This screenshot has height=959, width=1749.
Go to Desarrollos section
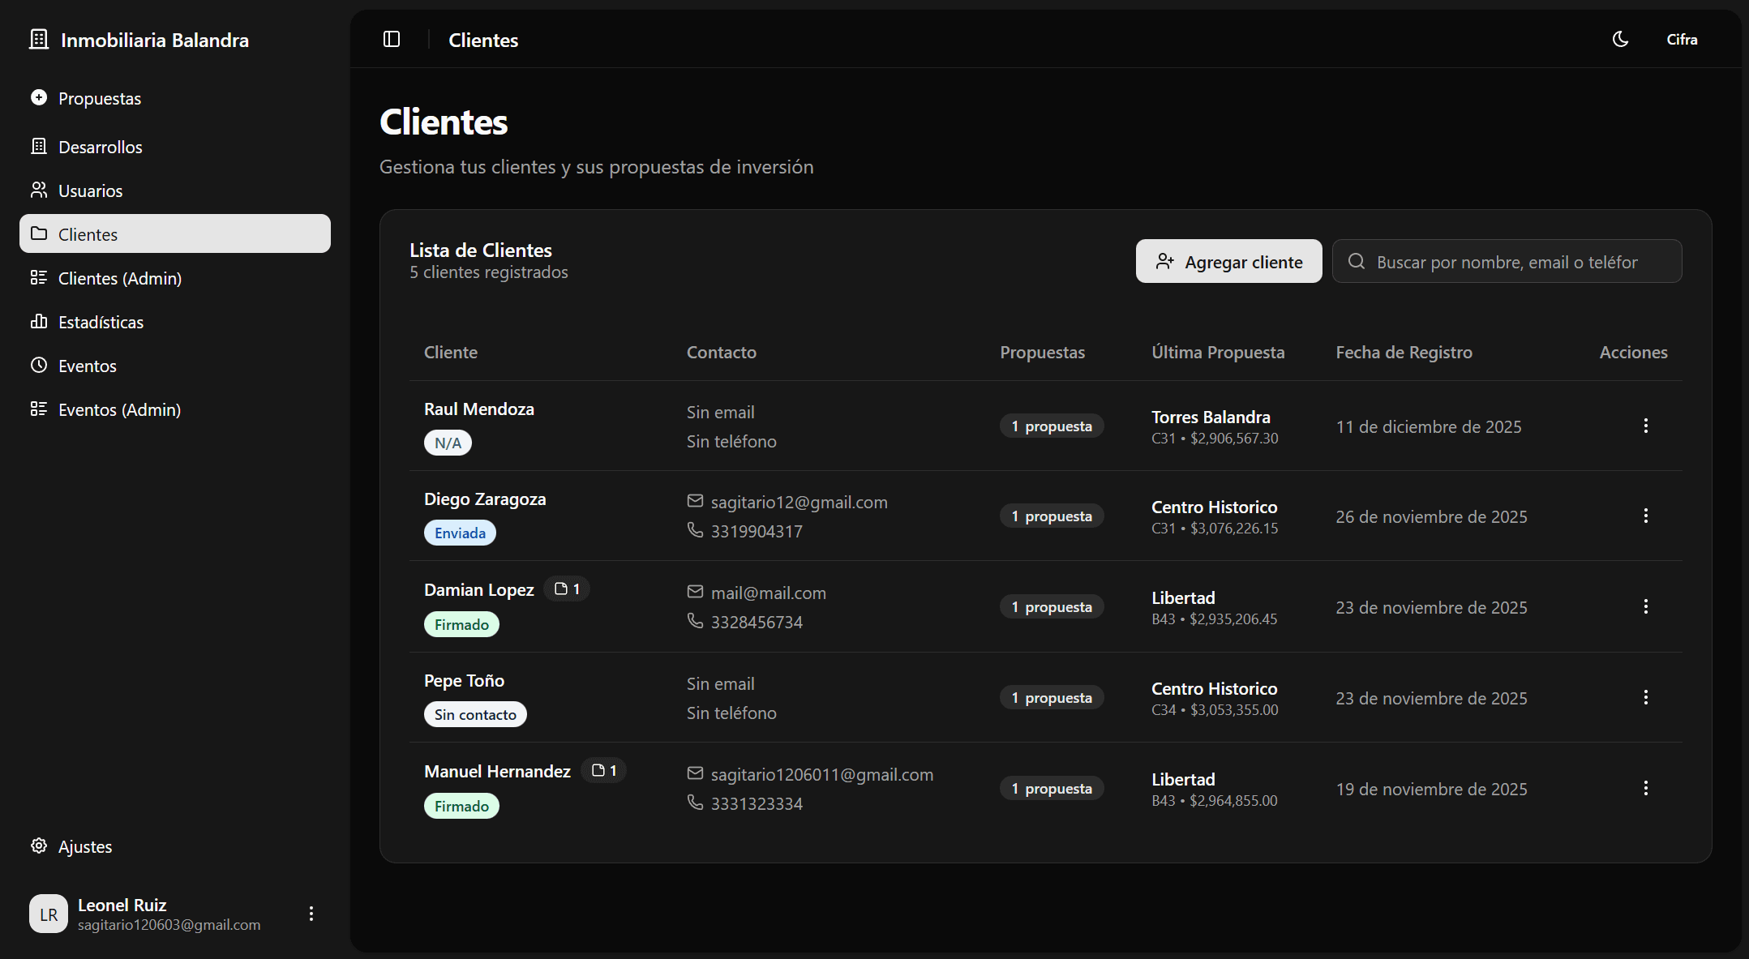click(101, 148)
